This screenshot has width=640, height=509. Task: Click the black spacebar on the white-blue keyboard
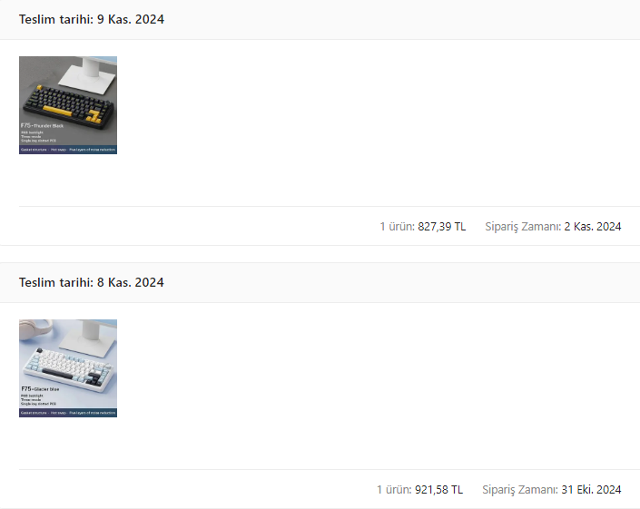[x=57, y=373]
